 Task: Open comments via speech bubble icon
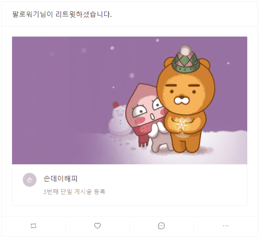[x=161, y=226]
